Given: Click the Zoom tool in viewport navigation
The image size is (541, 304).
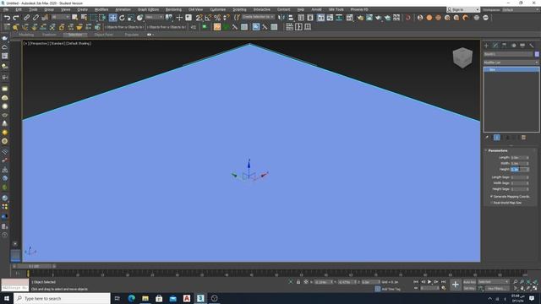Looking at the screenshot, I should click(x=516, y=282).
